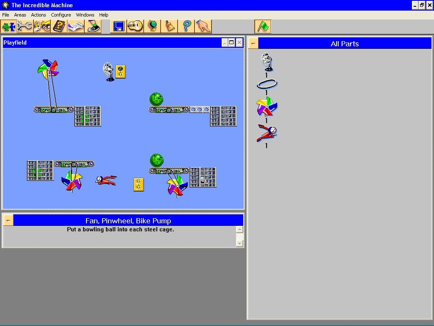This screenshot has height=326, width=434.
Task: Open the Help menu
Action: [x=104, y=15]
